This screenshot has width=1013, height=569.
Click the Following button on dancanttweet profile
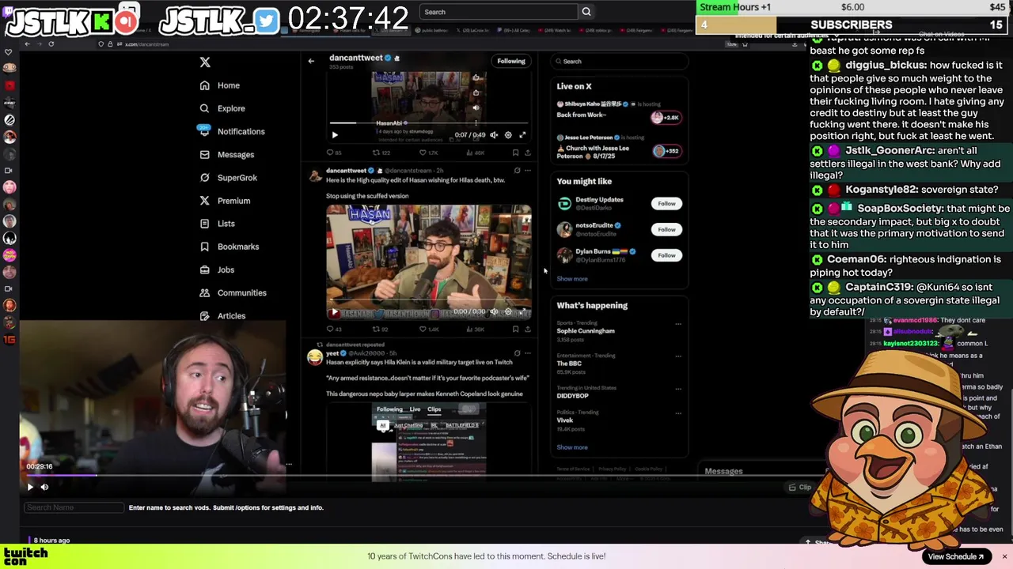pyautogui.click(x=510, y=61)
